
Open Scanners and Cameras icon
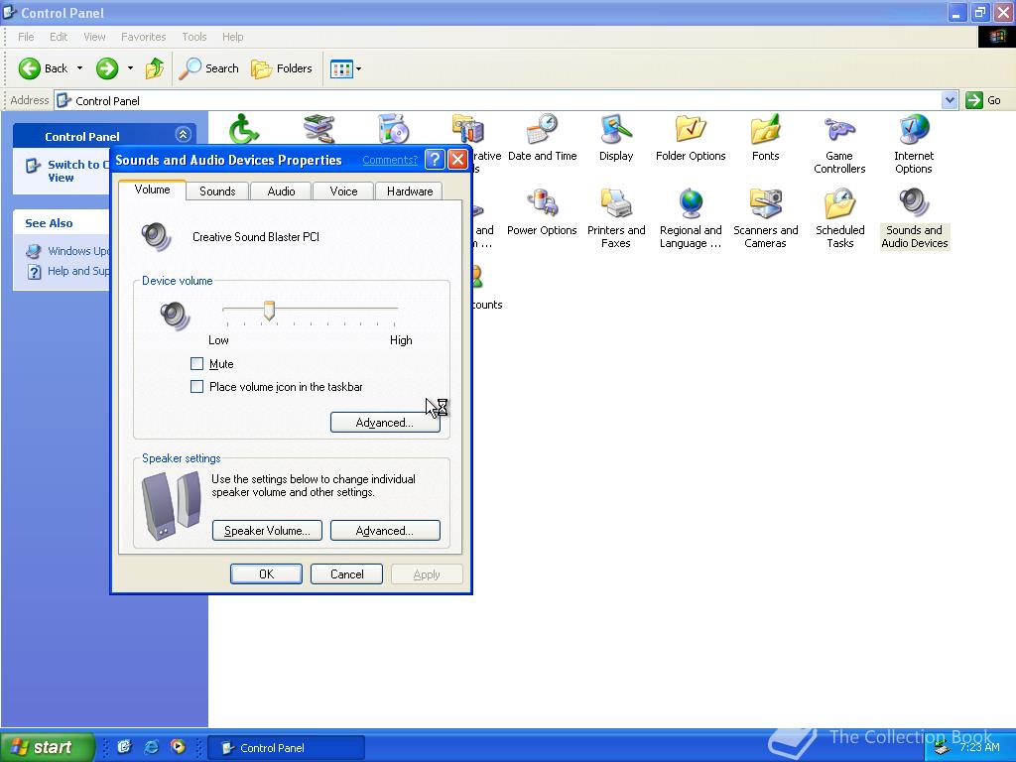765,217
